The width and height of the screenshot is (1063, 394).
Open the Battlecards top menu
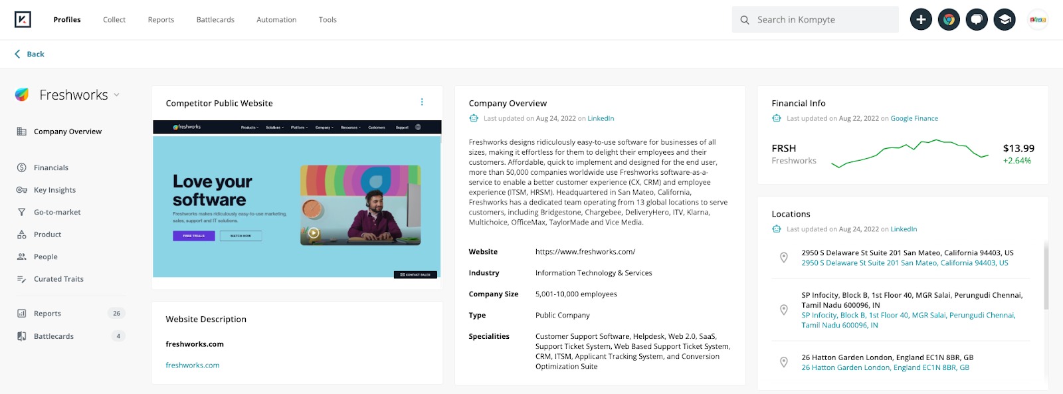pyautogui.click(x=215, y=20)
